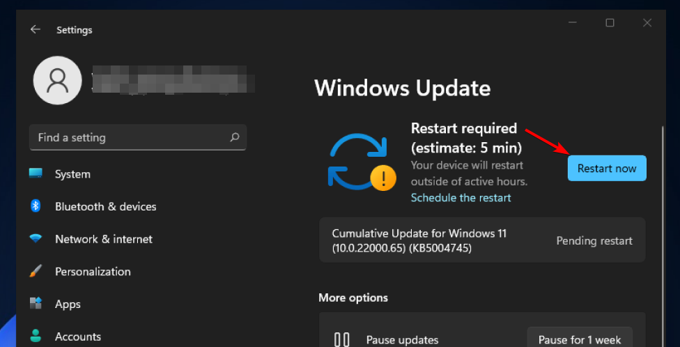Click the pause icon beside Pause updates
Image resolution: width=680 pixels, height=347 pixels.
[341, 339]
